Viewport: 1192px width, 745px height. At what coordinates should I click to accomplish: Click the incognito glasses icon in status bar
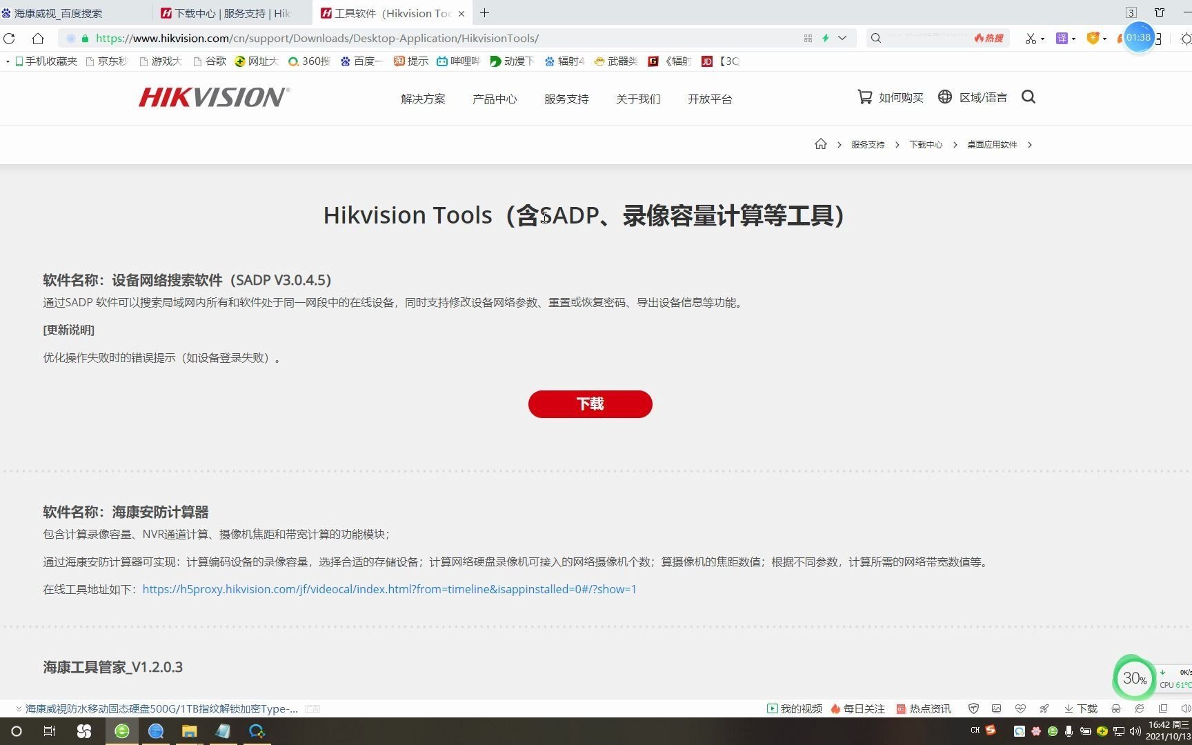(1115, 708)
